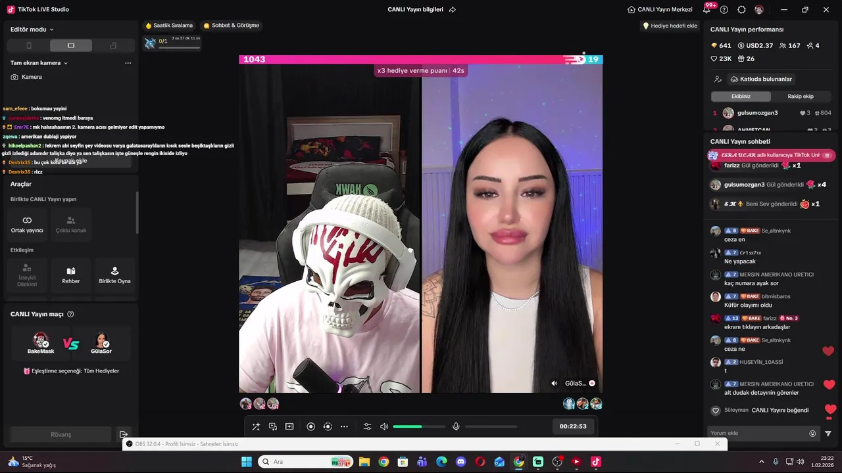The image size is (842, 473).
Task: Start recording with the record button
Action: pyautogui.click(x=311, y=426)
